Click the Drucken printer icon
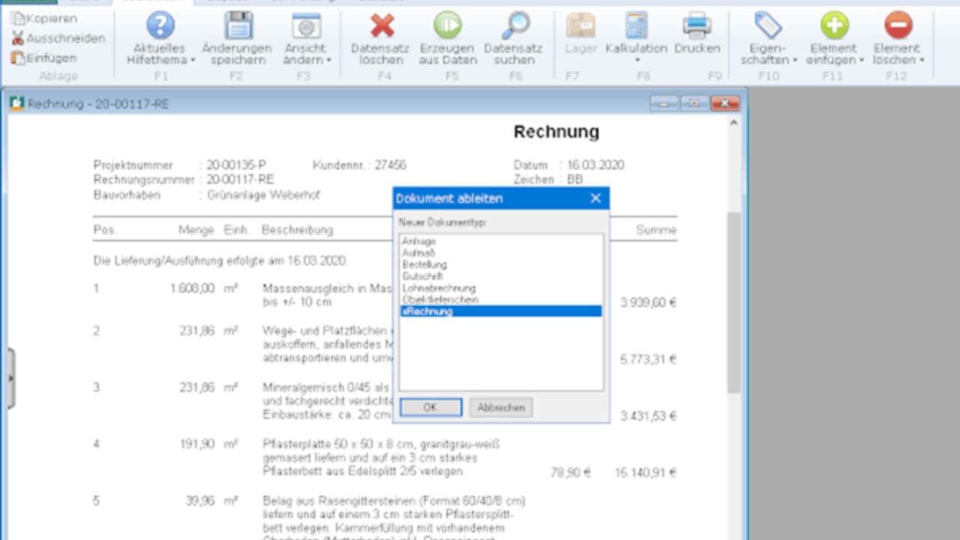The width and height of the screenshot is (960, 540). [x=697, y=25]
